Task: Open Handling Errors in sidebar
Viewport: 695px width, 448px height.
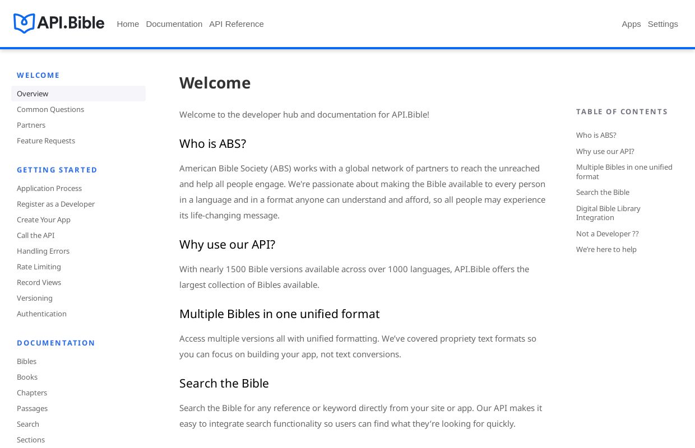Action: pos(43,251)
